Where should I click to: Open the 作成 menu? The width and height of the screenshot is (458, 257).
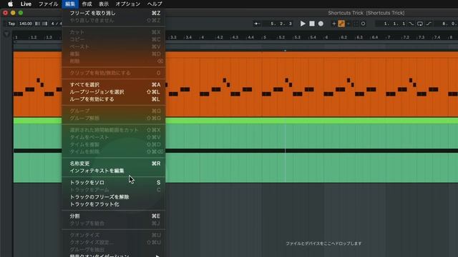pyautogui.click(x=87, y=4)
